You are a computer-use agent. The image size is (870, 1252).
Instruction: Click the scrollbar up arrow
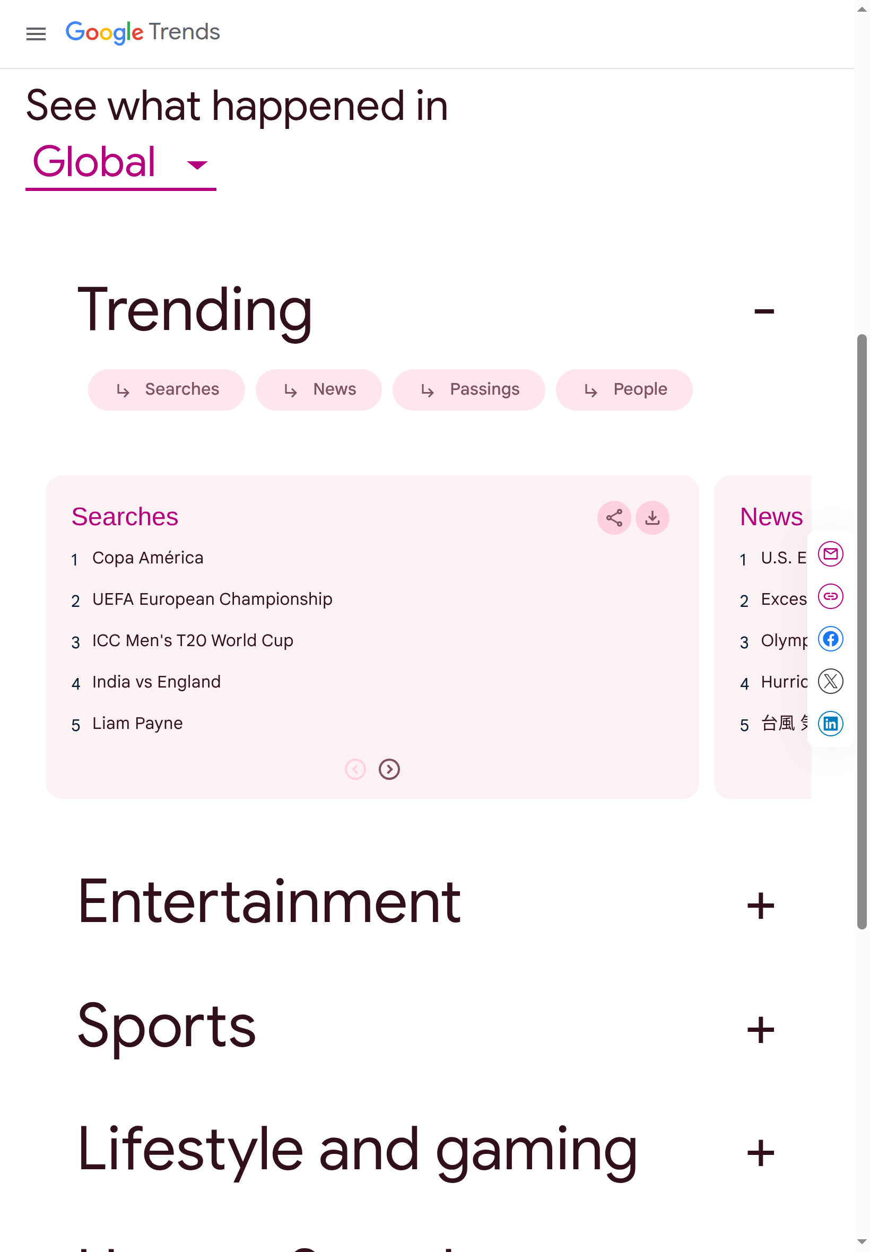tap(862, 10)
